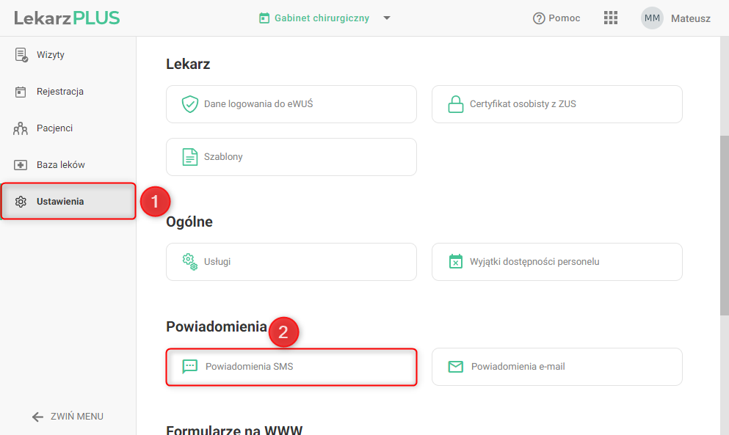Click the LekarzPLUS logo
This screenshot has height=435, width=729.
[67, 18]
